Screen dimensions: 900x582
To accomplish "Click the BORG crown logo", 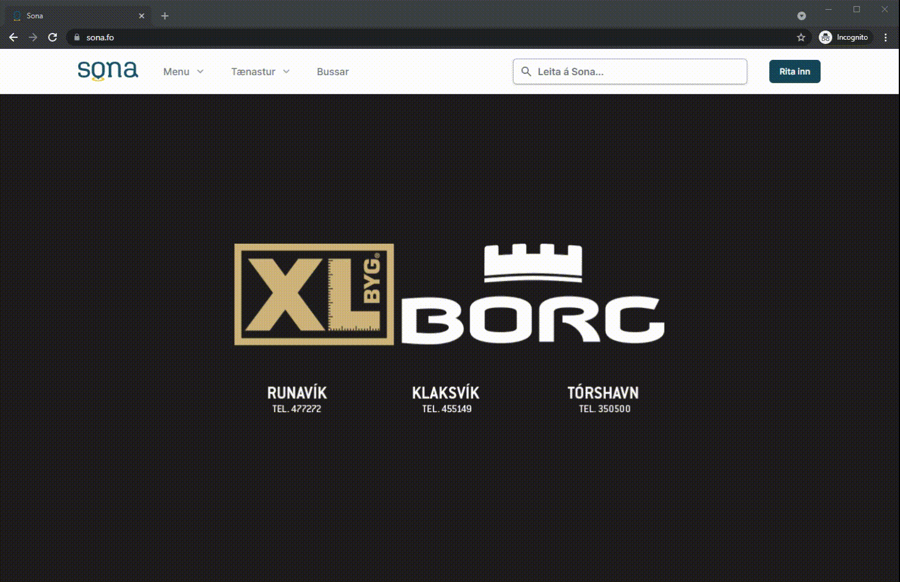I will (x=533, y=294).
